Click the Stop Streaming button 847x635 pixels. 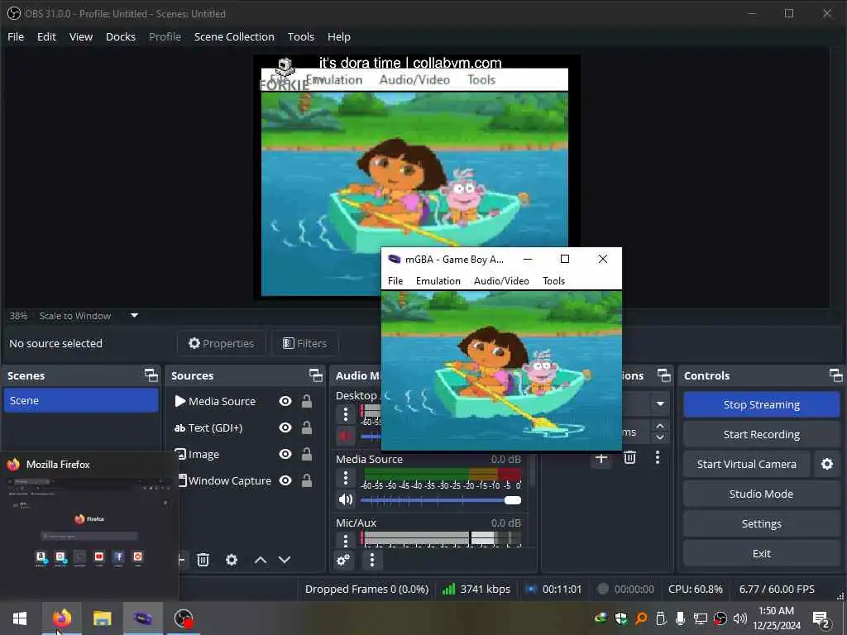point(761,404)
